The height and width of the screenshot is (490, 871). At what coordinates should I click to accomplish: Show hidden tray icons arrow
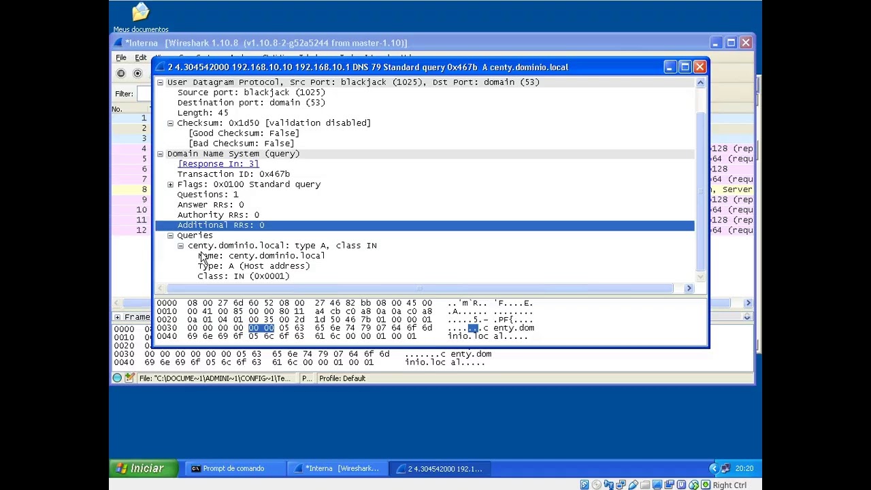713,468
